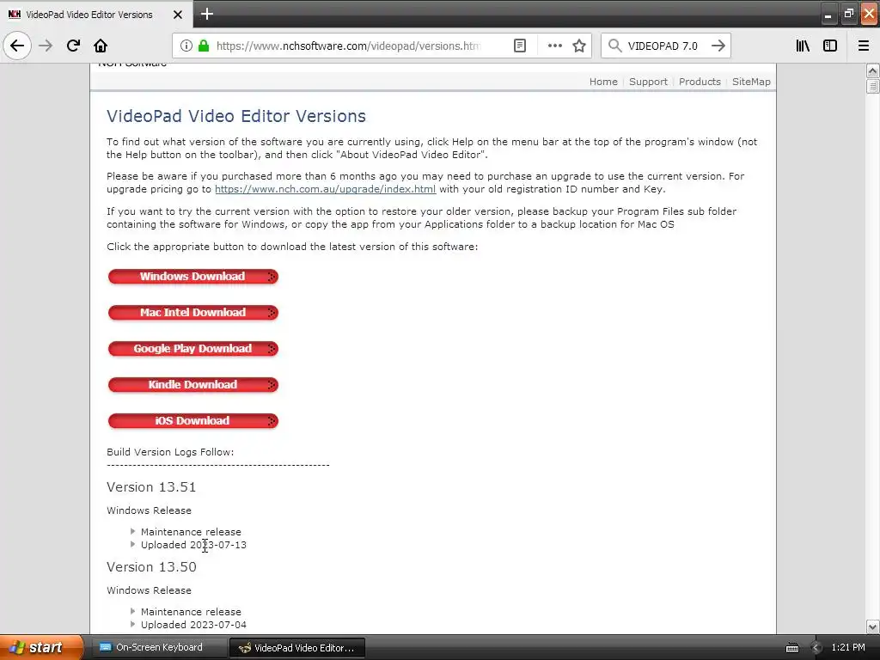This screenshot has width=880, height=660.
Task: Bookmark this page with the star icon
Action: (579, 46)
